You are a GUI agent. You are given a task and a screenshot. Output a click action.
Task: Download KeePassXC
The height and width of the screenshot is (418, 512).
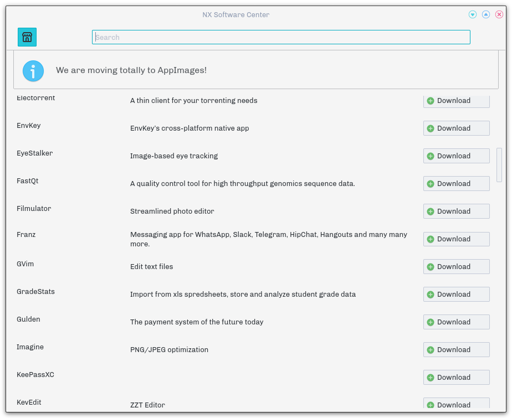click(x=456, y=378)
